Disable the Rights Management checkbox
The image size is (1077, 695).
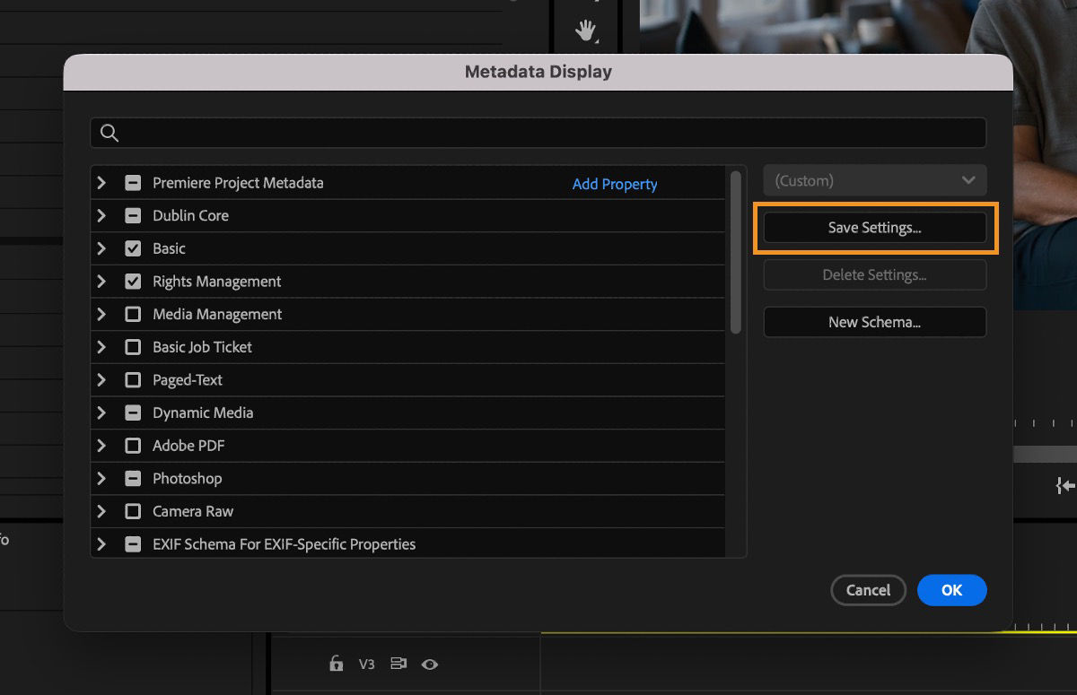[133, 281]
